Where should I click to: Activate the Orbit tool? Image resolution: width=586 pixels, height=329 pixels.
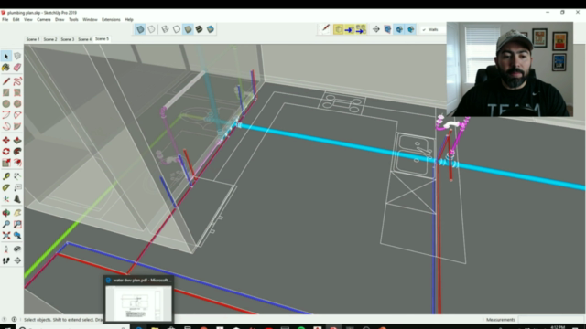coord(6,213)
